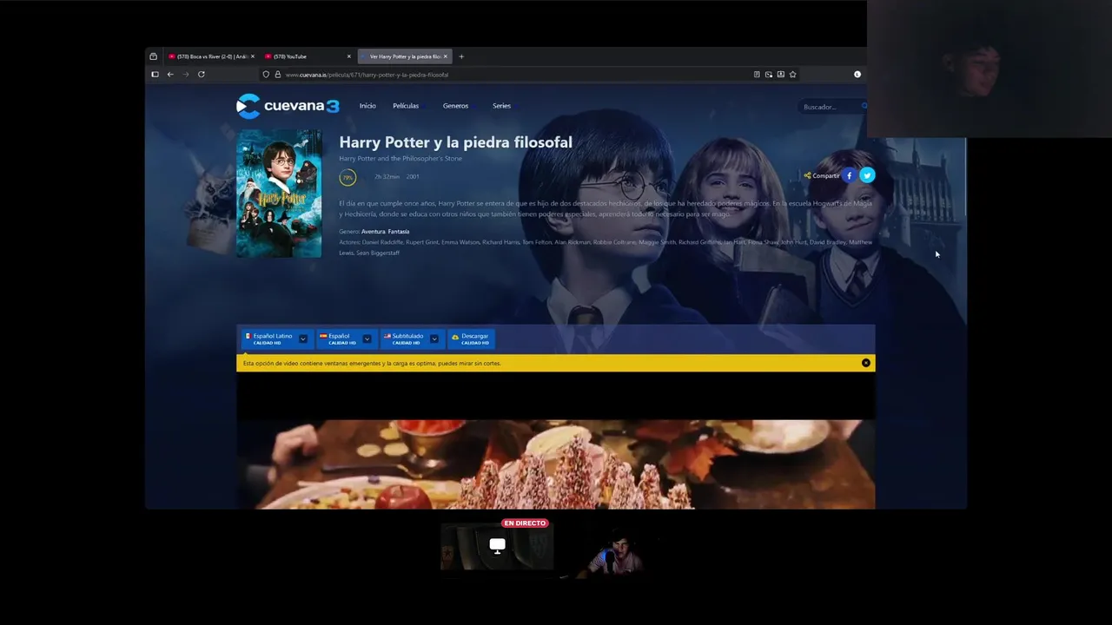Expand the Subtitulado dropdown arrow
This screenshot has height=625, width=1112.
point(434,339)
